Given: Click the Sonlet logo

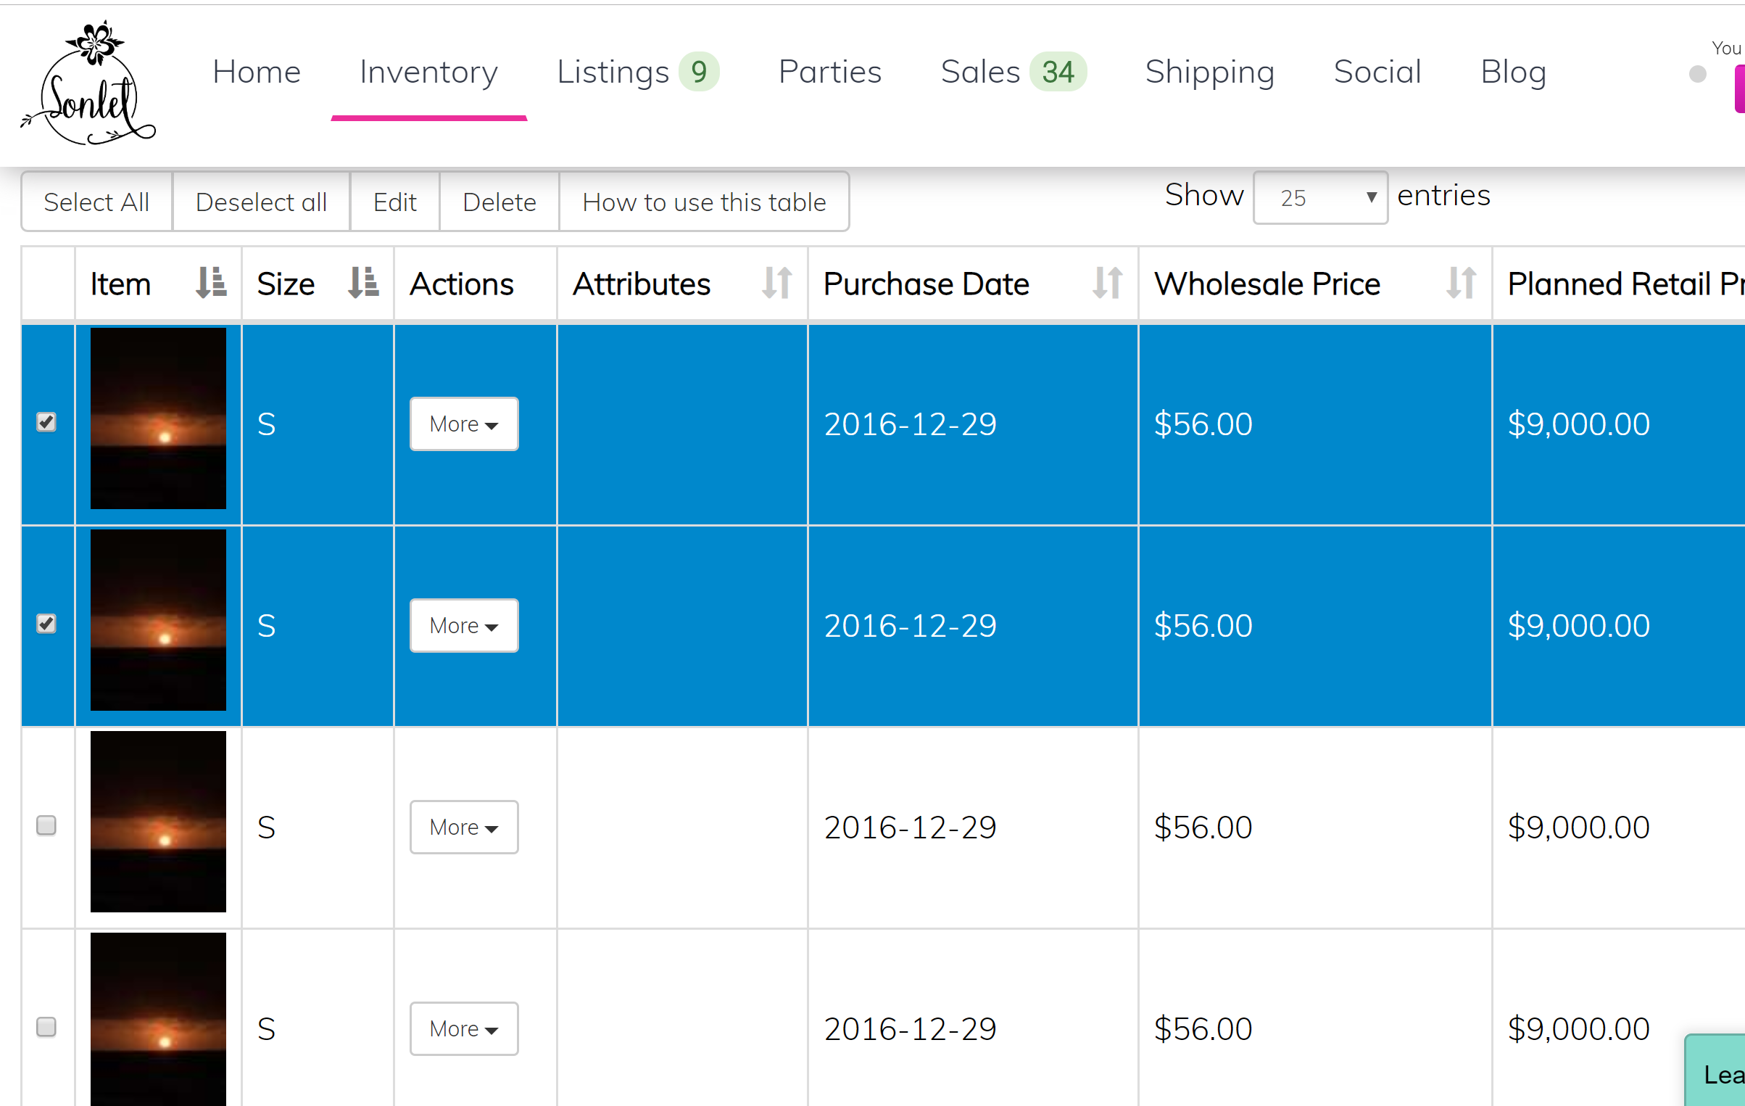Looking at the screenshot, I should tap(88, 84).
